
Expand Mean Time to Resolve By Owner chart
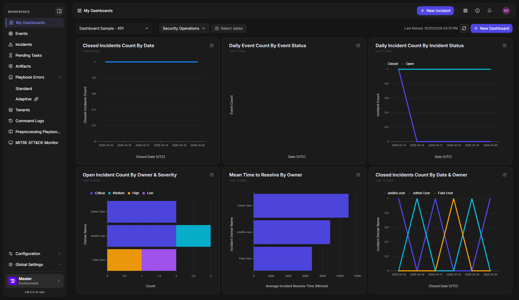point(358,175)
